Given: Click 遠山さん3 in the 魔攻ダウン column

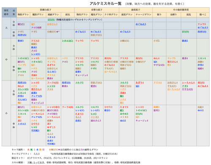Looking at the screenshot, I should pos(96,121).
